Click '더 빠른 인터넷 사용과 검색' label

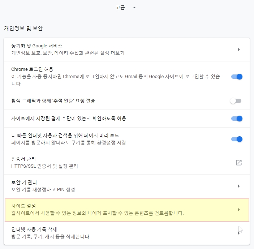[x=65, y=136]
